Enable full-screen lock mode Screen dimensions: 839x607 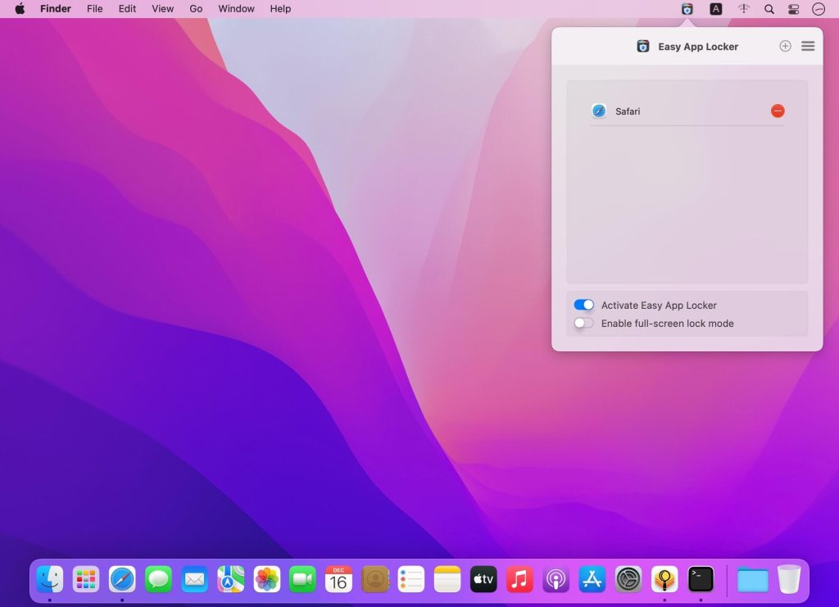tap(583, 323)
